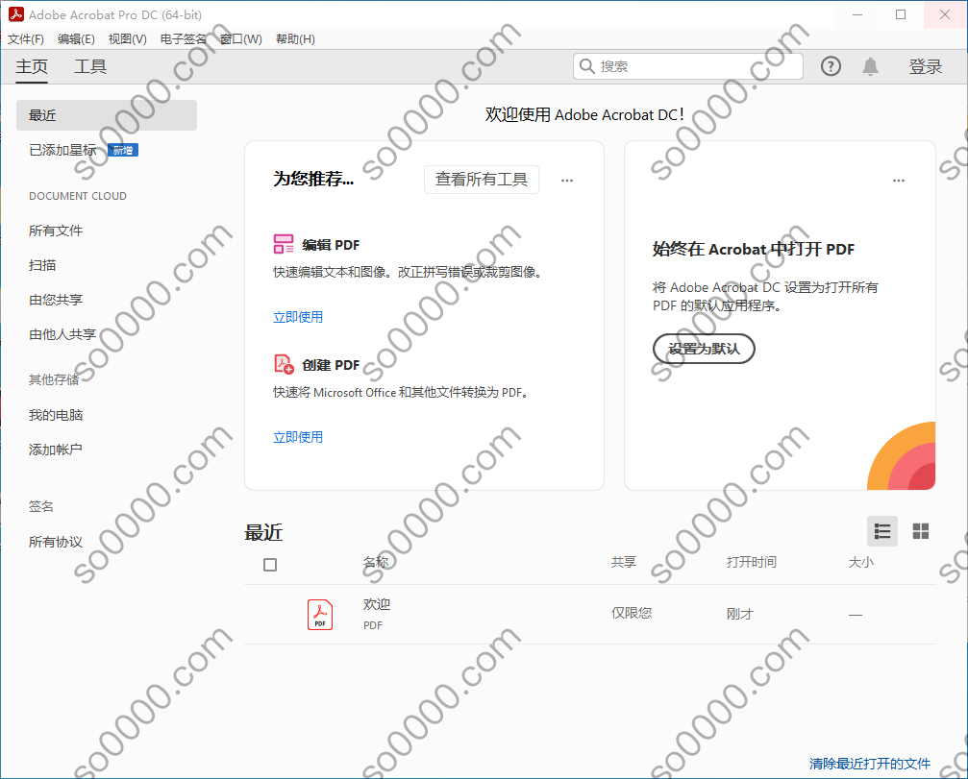968x779 pixels.
Task: Switch recent files to list view
Action: pyautogui.click(x=882, y=531)
